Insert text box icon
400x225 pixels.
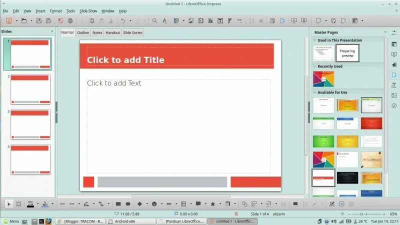click(220, 21)
